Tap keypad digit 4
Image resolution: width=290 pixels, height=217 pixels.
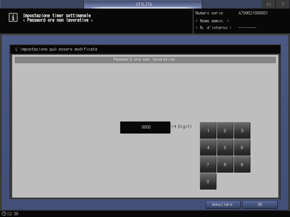(208, 148)
